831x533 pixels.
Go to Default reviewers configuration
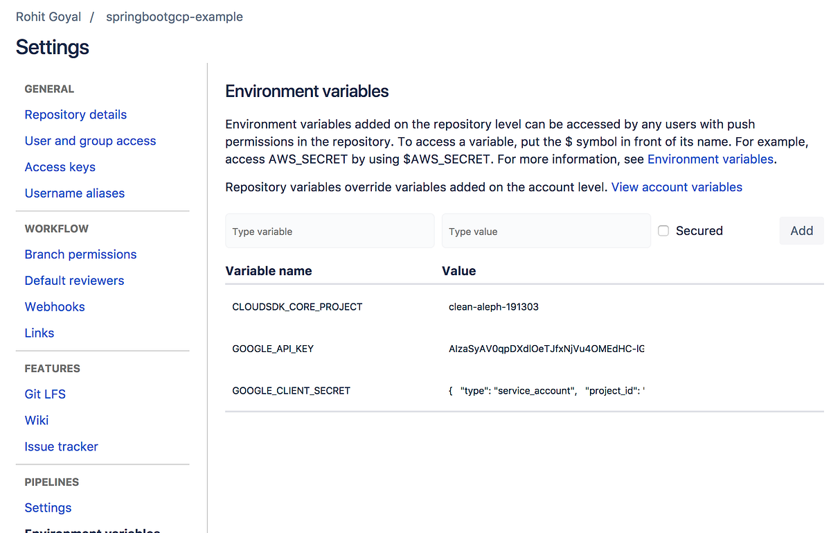coord(74,280)
